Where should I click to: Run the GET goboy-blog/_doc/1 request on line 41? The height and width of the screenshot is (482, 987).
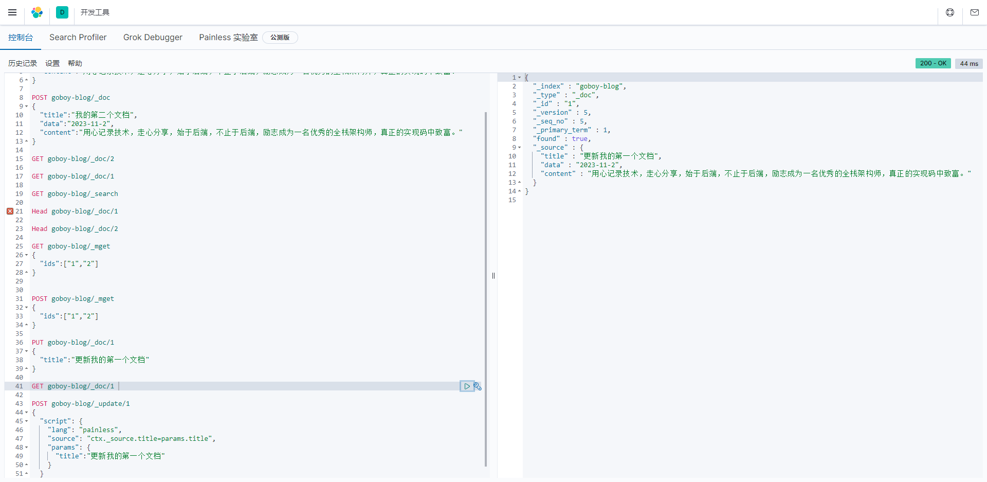coord(467,386)
